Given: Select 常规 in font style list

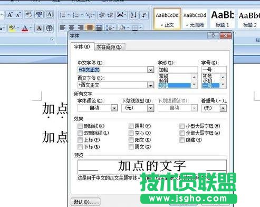Looking at the screenshot, I should click(174, 76).
